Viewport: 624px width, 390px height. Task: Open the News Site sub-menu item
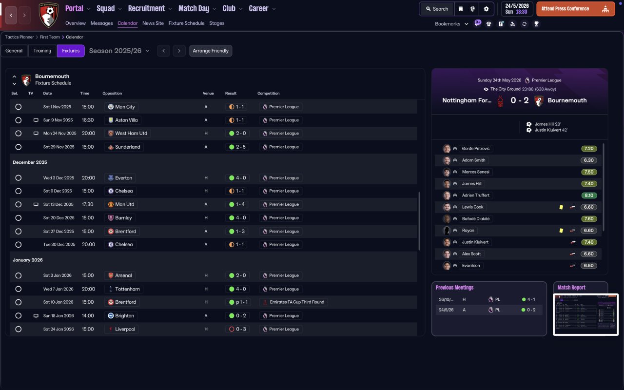click(153, 23)
